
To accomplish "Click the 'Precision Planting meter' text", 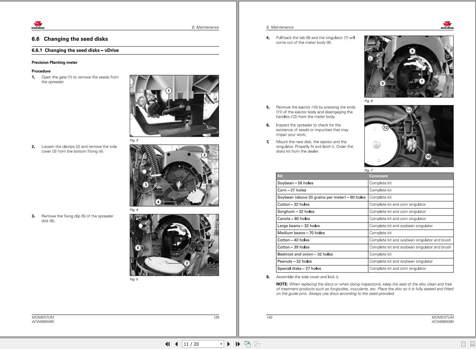I will click(x=55, y=62).
